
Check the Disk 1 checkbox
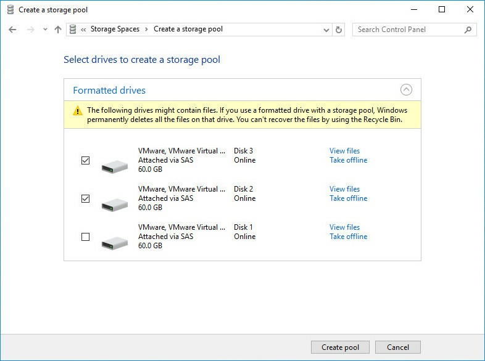(85, 237)
